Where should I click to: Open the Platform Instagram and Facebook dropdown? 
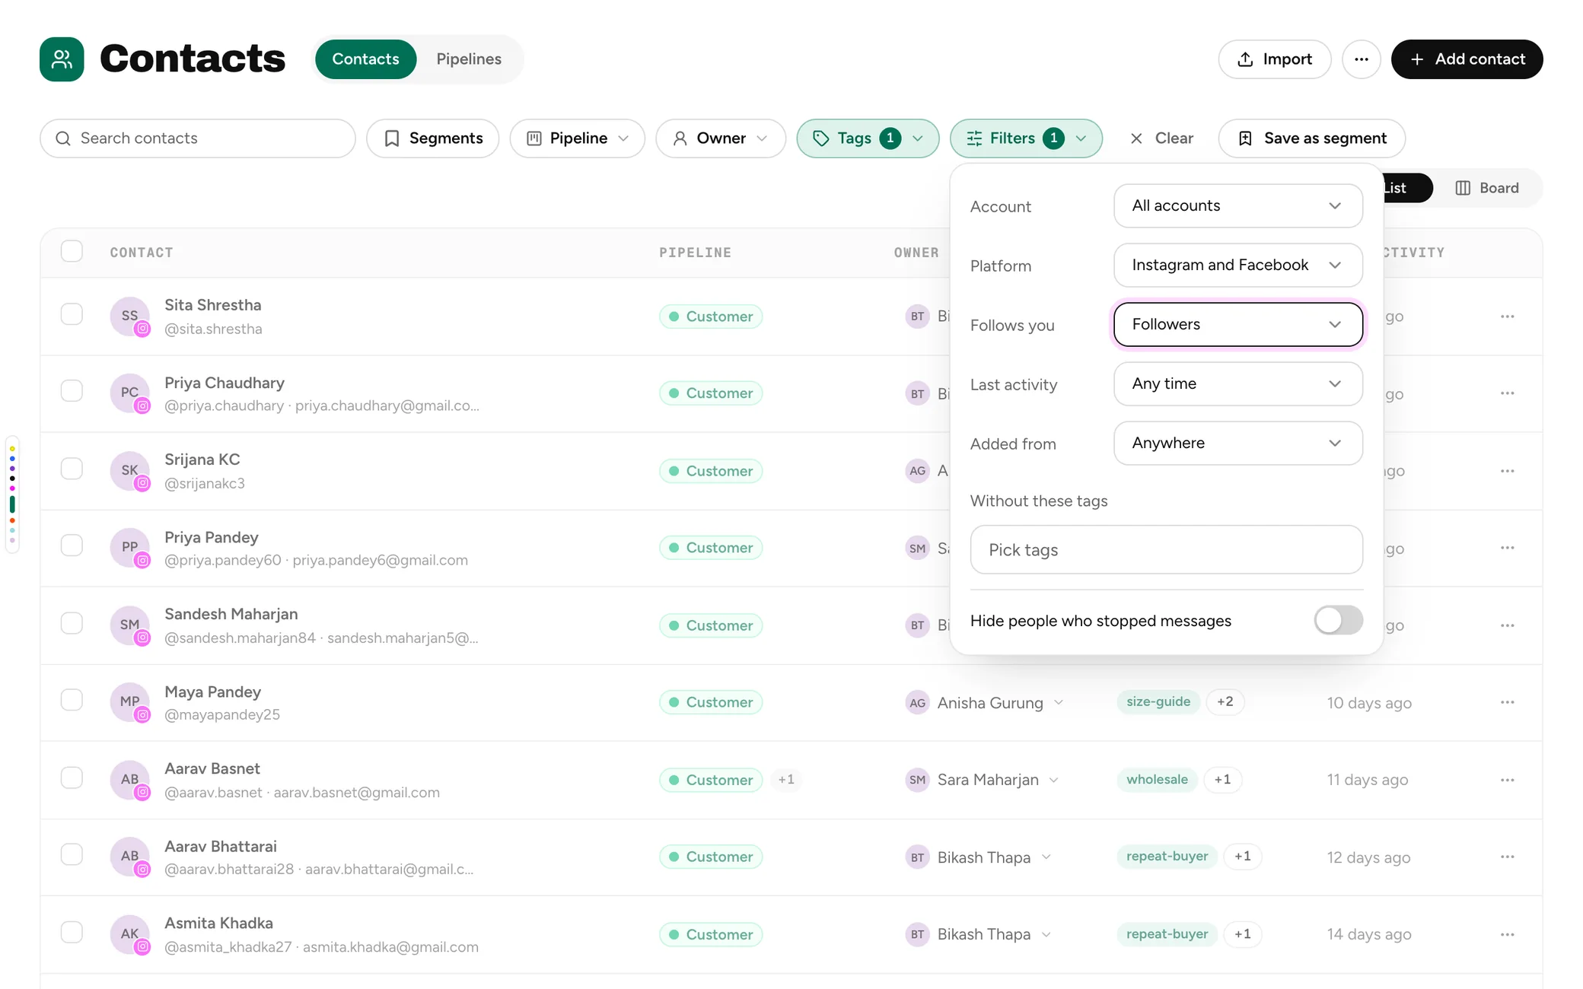[x=1237, y=265]
